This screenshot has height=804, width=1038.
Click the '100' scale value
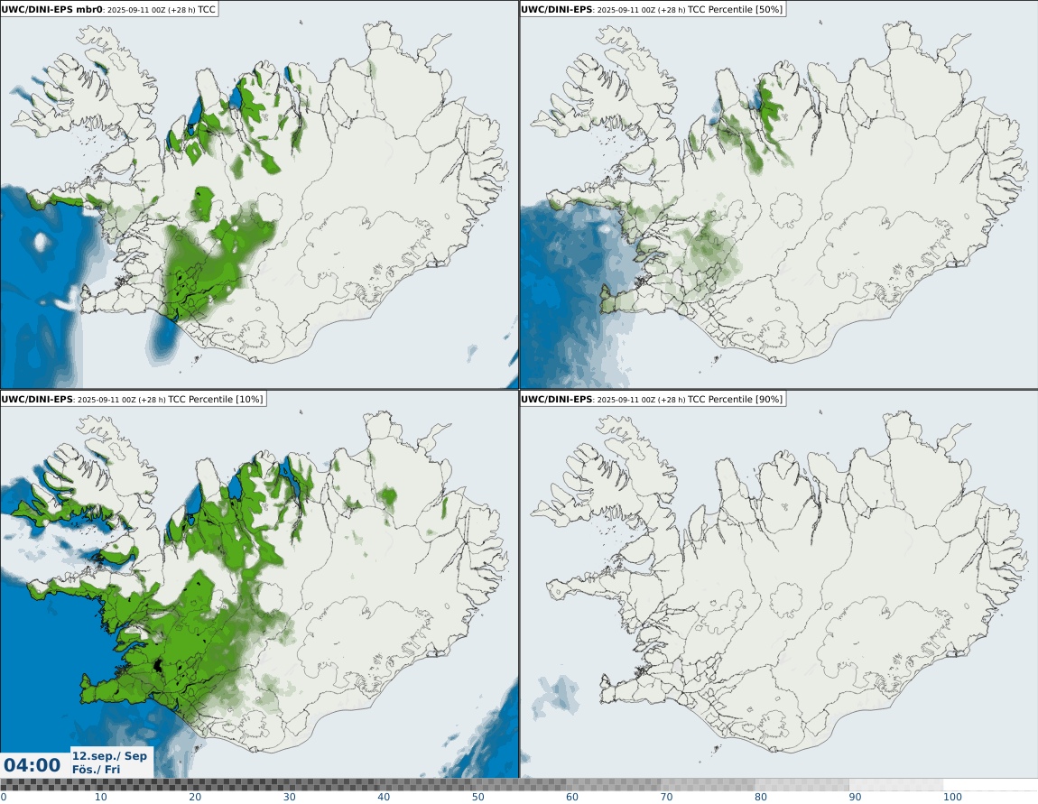click(x=952, y=797)
